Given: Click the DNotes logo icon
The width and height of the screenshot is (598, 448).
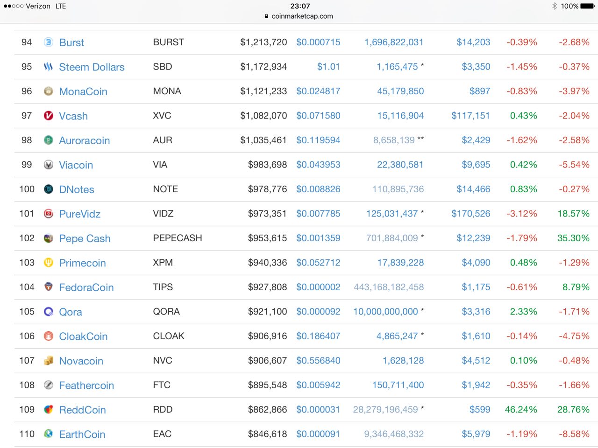Looking at the screenshot, I should (x=48, y=189).
